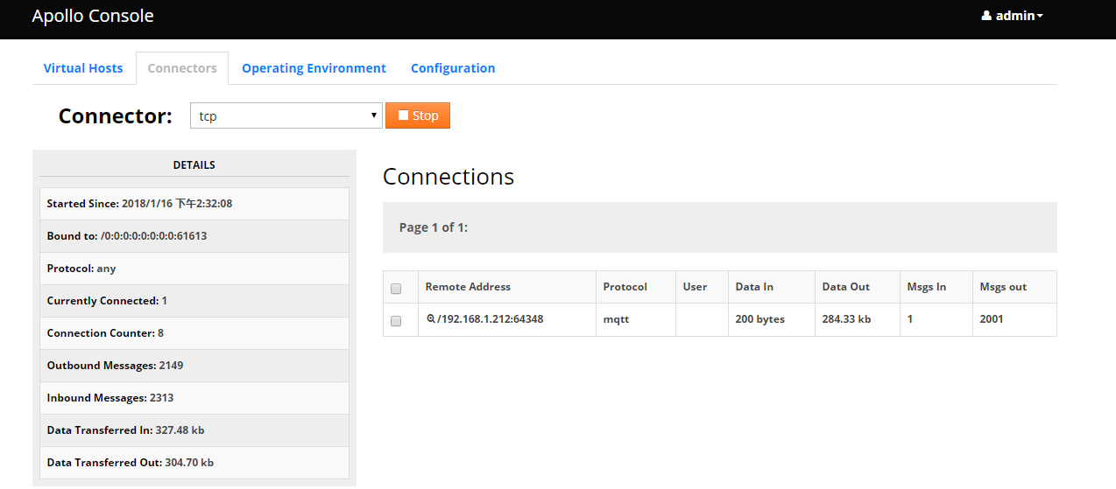Expand the admin user menu
Screen dimensions: 1116x489
coord(1013,16)
